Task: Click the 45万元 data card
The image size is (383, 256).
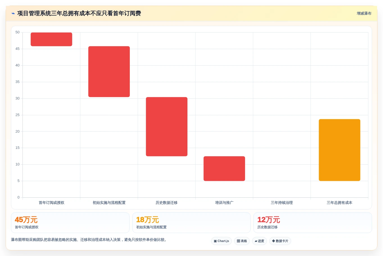Action: click(70, 223)
